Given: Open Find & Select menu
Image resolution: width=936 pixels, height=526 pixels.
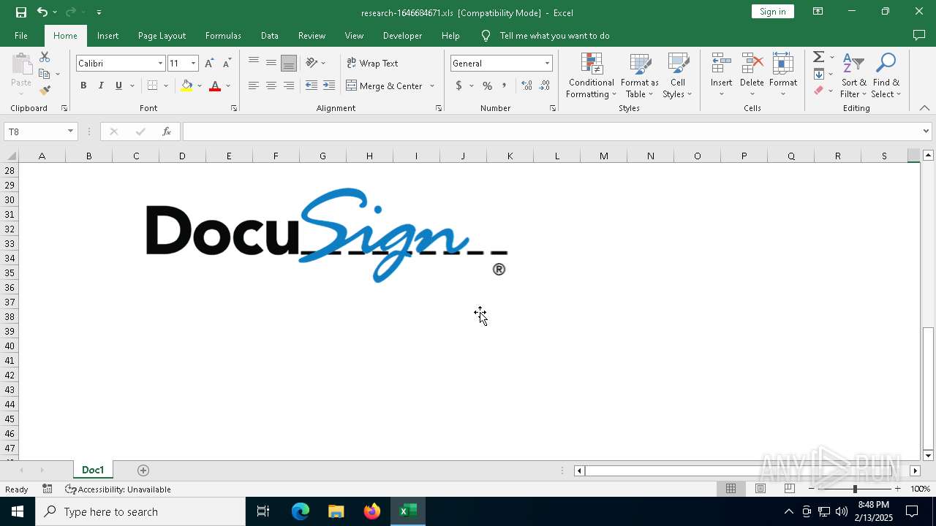Looking at the screenshot, I should [x=886, y=75].
